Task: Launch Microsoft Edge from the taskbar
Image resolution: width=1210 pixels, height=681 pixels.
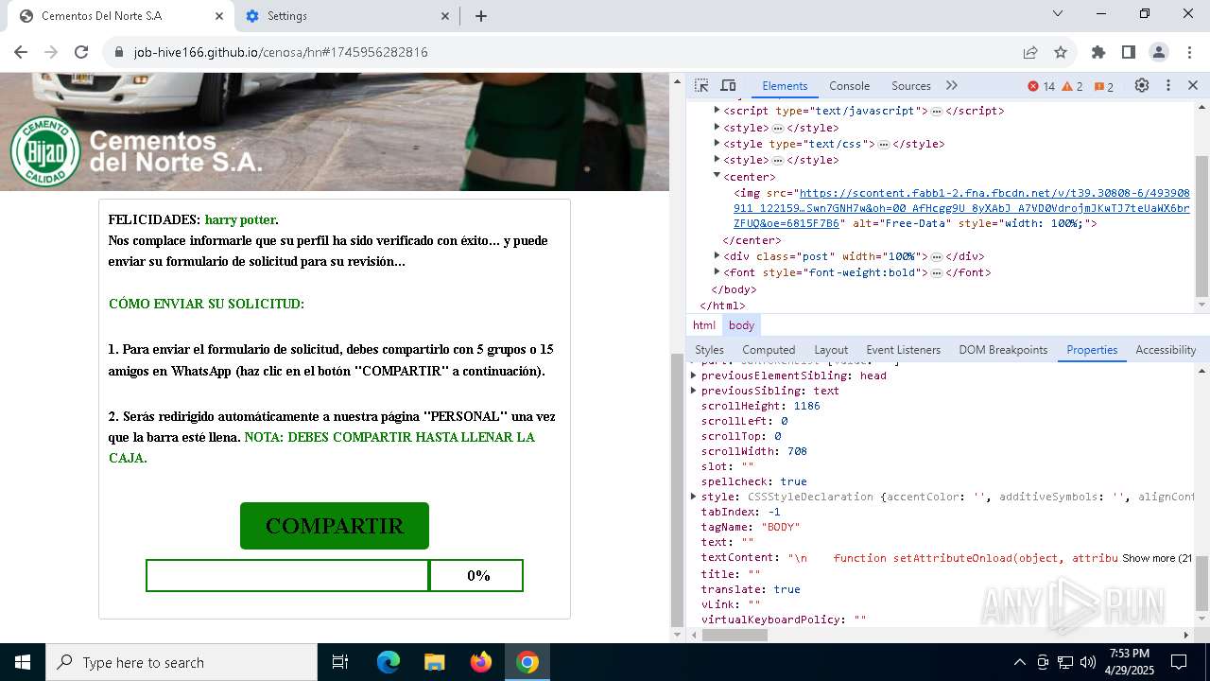Action: pyautogui.click(x=389, y=662)
